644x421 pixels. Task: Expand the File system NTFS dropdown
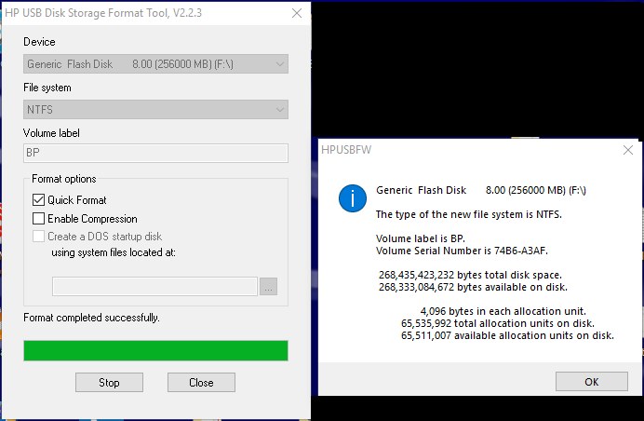[155, 110]
